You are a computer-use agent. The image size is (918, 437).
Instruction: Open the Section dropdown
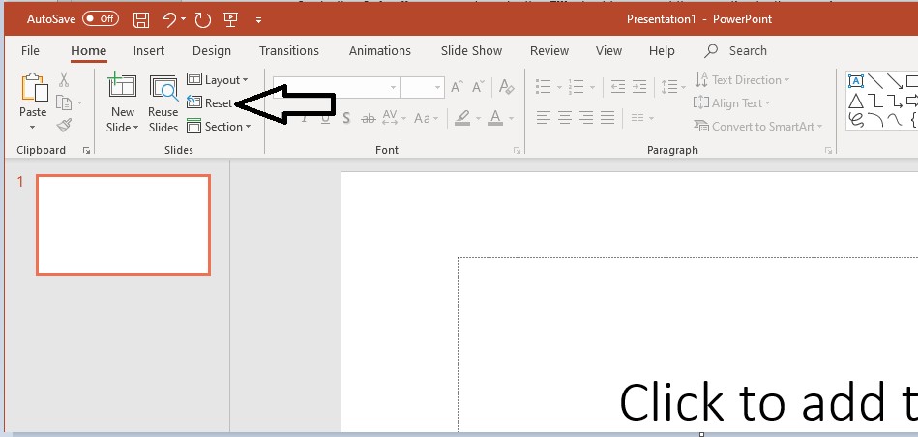[x=219, y=127]
